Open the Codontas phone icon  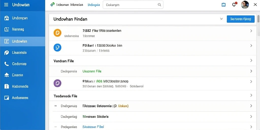6,64
